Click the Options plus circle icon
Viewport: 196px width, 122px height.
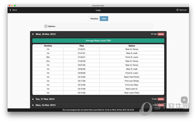46,26
